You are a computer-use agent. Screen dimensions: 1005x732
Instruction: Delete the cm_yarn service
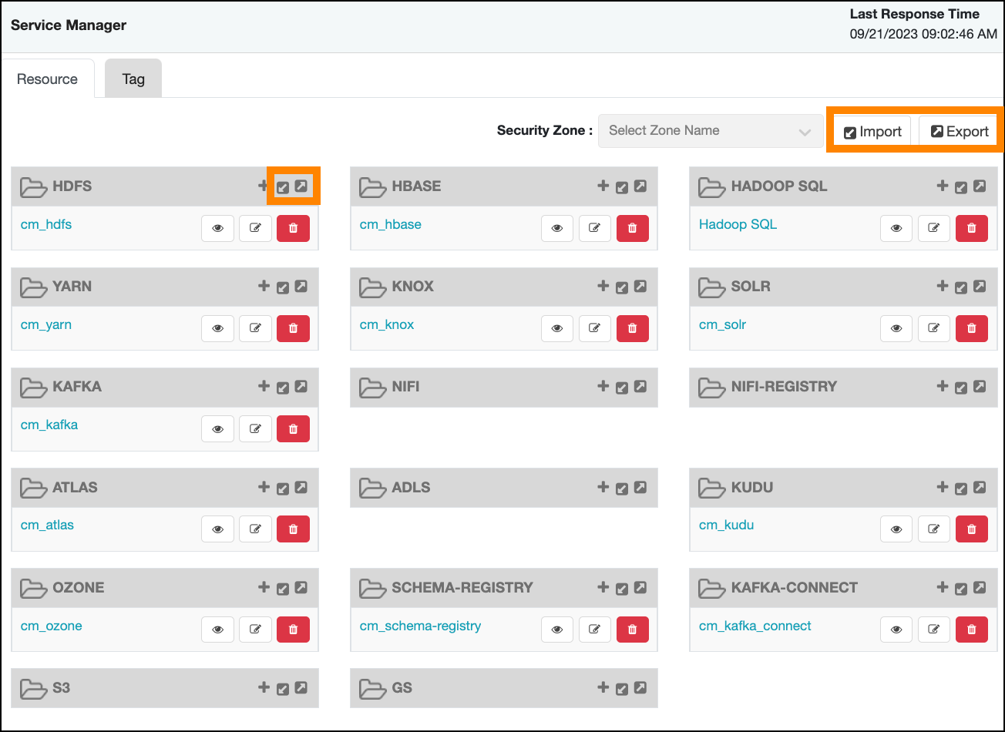click(293, 328)
